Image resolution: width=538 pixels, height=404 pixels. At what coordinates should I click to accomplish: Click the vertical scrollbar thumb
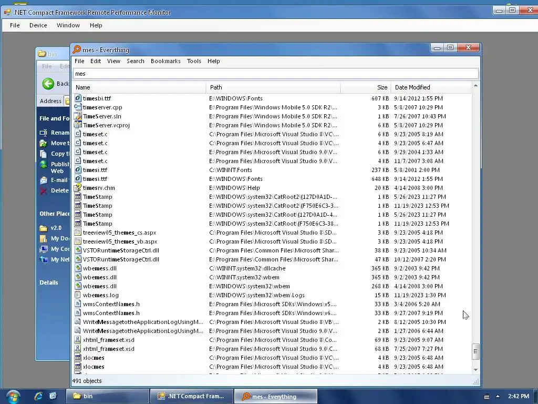click(x=475, y=351)
